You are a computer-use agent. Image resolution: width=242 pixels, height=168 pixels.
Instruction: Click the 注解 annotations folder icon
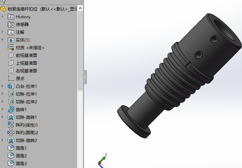pyautogui.click(x=11, y=32)
